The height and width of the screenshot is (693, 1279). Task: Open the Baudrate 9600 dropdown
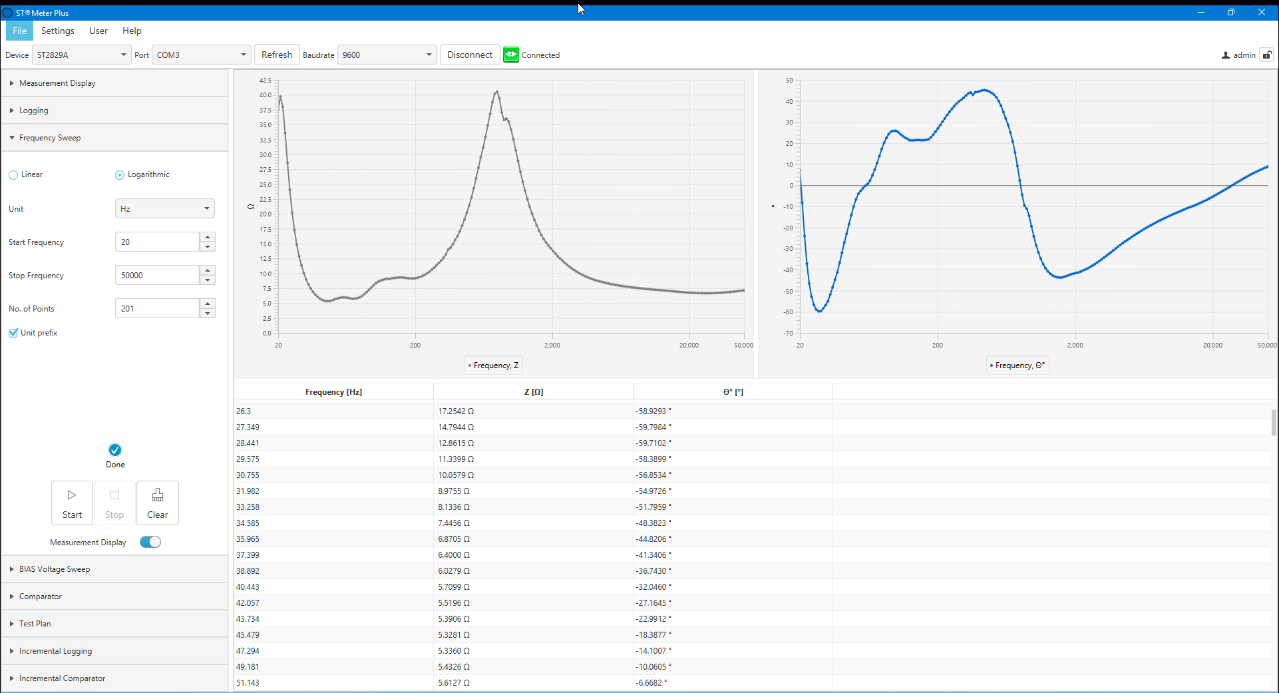coord(387,55)
